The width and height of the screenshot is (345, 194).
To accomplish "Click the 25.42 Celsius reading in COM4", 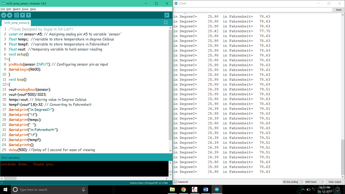I will pyautogui.click(x=213, y=31).
